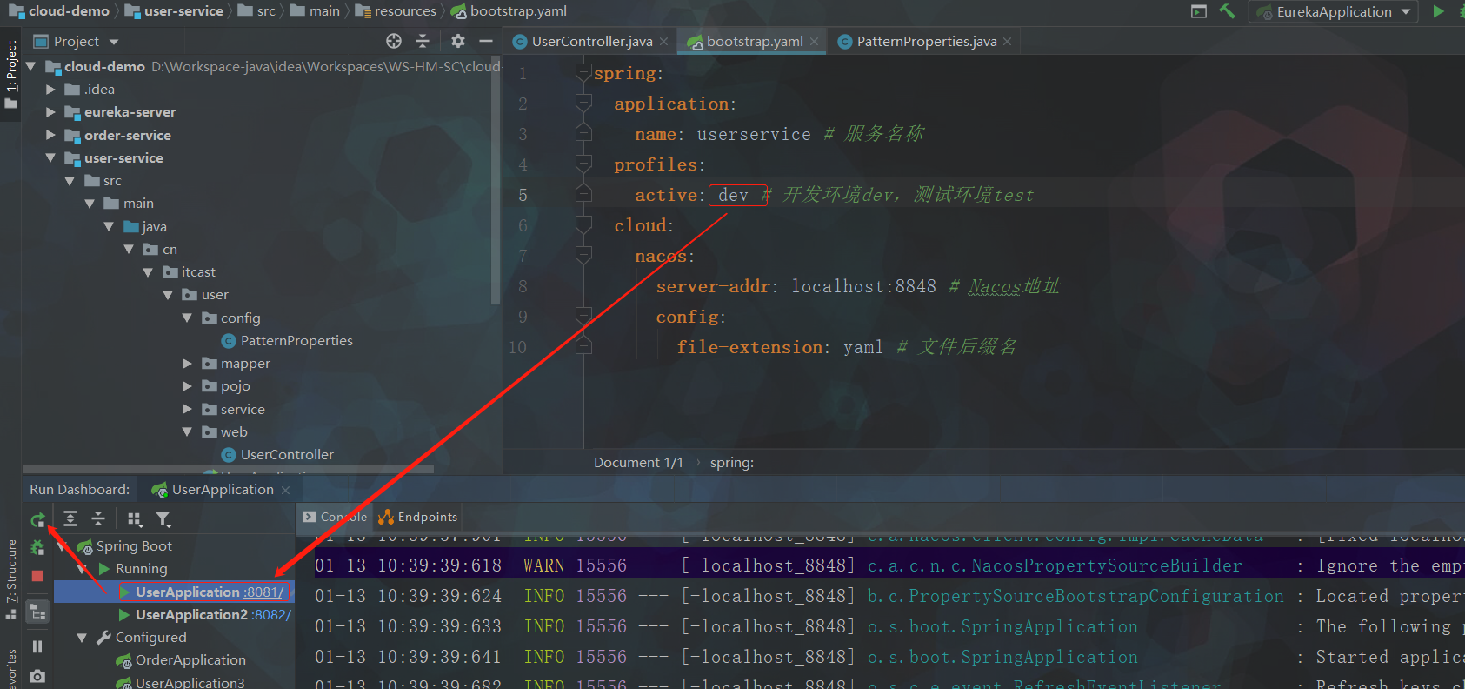Click the Spring Boot node in dashboard

click(x=134, y=545)
